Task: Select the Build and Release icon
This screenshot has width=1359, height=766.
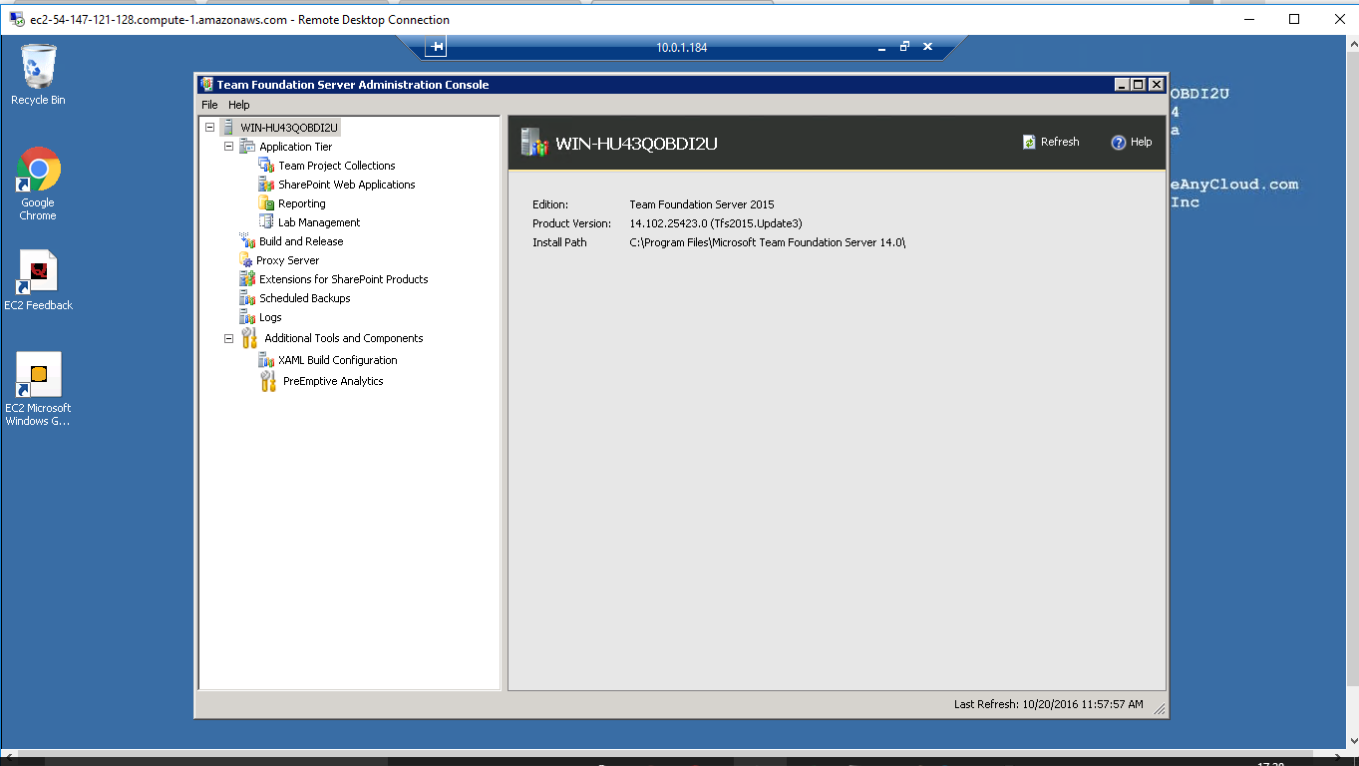Action: click(x=247, y=241)
